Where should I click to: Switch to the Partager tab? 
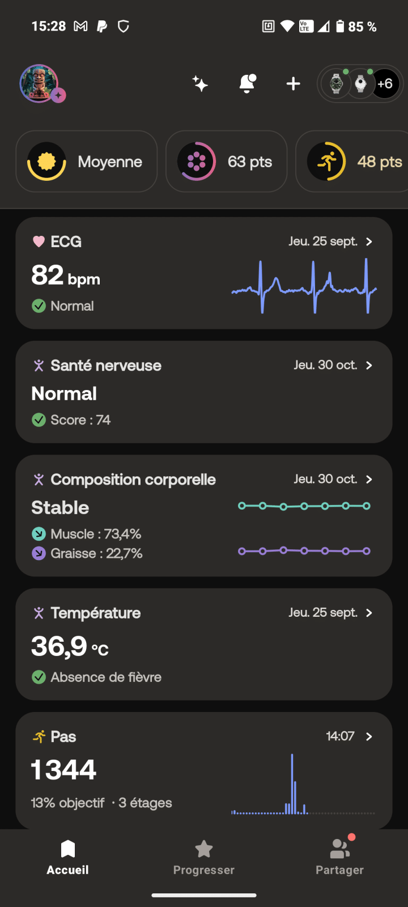339,857
